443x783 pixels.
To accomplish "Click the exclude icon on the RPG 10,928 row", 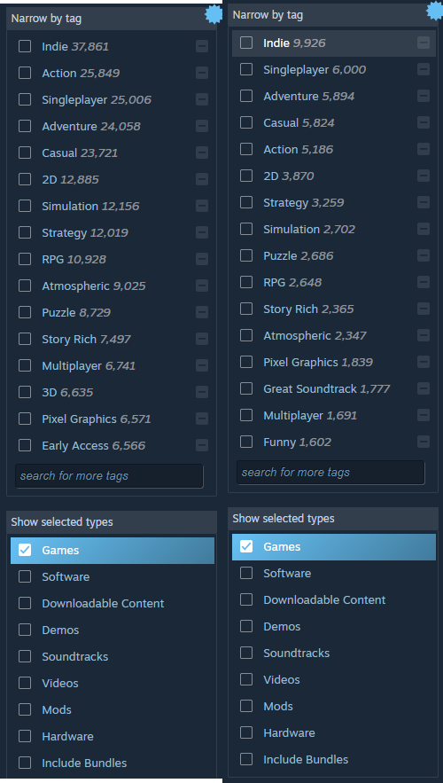I will (202, 259).
